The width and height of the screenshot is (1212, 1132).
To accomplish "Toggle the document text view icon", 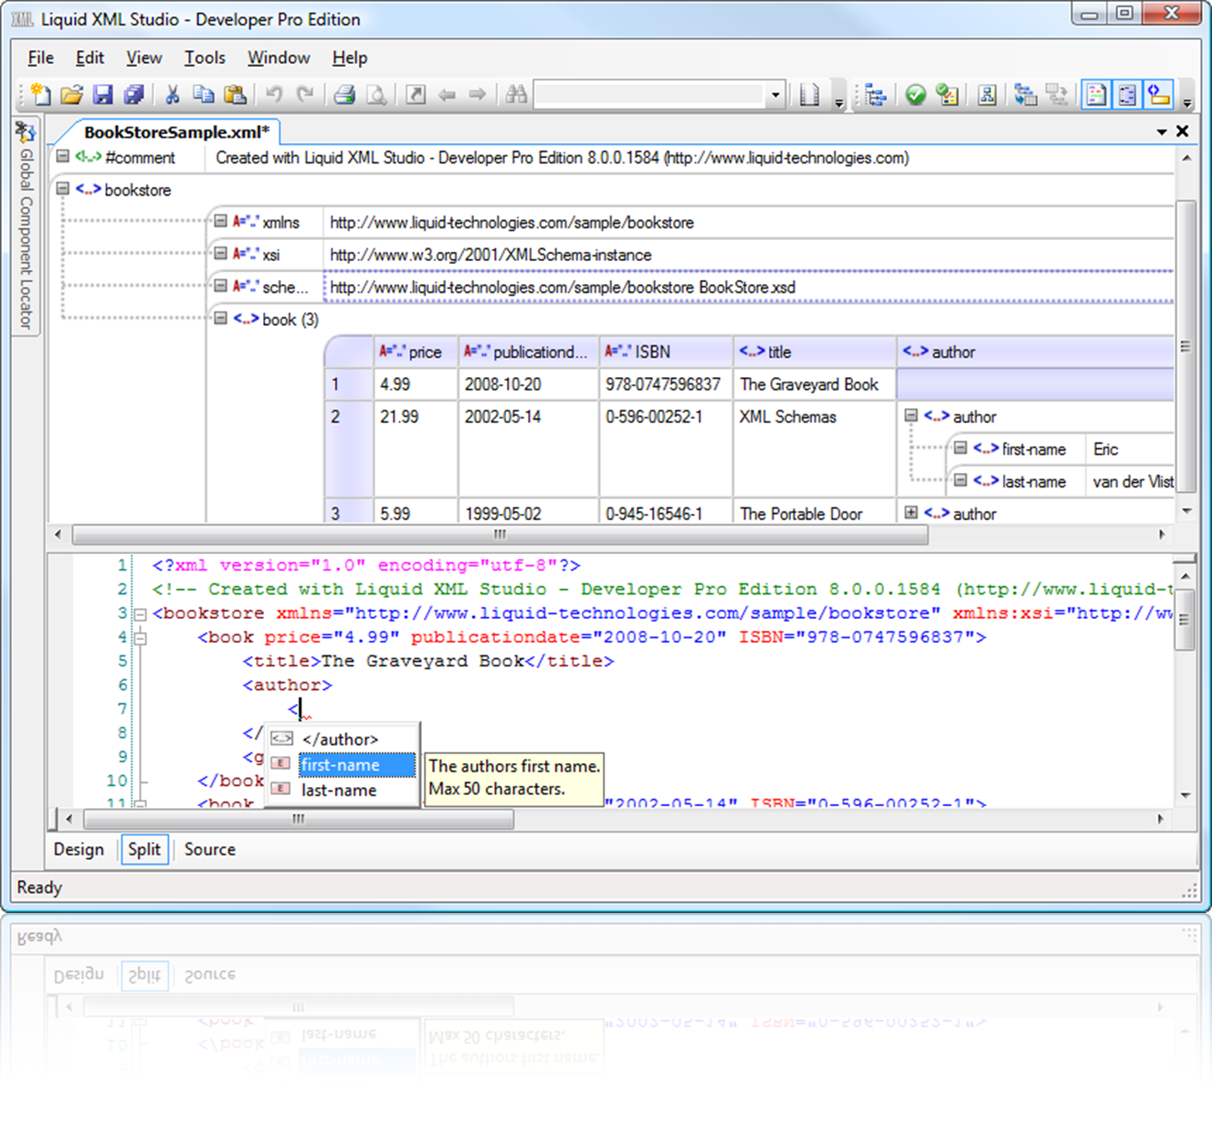I will [1096, 94].
